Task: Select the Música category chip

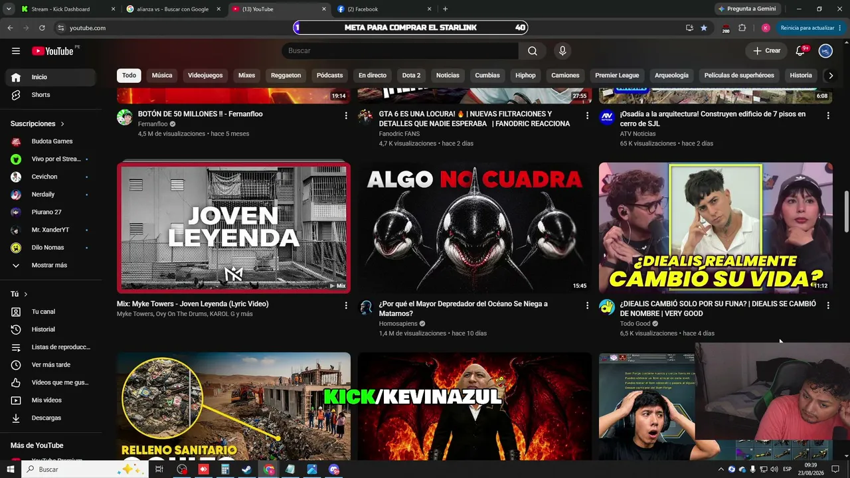Action: pyautogui.click(x=162, y=76)
